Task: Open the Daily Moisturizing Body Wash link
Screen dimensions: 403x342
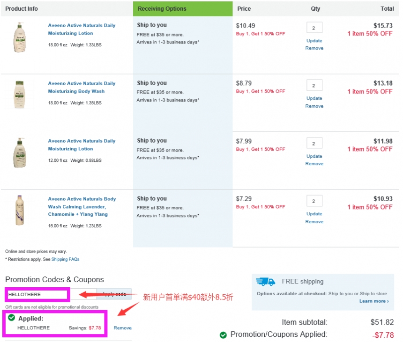Action: (82, 87)
